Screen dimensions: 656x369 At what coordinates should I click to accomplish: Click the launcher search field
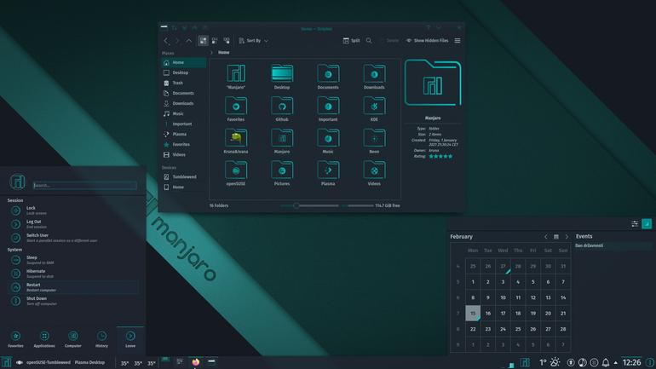[85, 185]
